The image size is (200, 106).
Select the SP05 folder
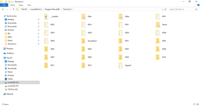123,49
